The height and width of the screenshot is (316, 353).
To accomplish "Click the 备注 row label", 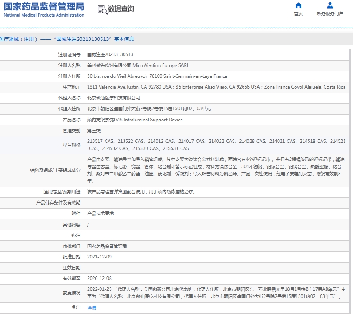I will (76, 235).
